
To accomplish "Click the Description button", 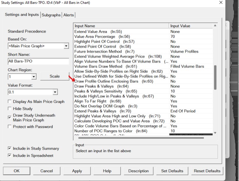I will tap(139, 171).
